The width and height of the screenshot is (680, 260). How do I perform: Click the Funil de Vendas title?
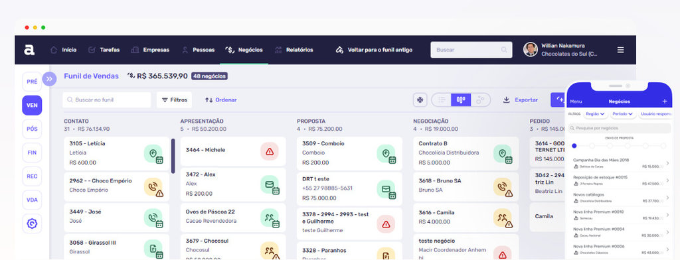pos(91,76)
